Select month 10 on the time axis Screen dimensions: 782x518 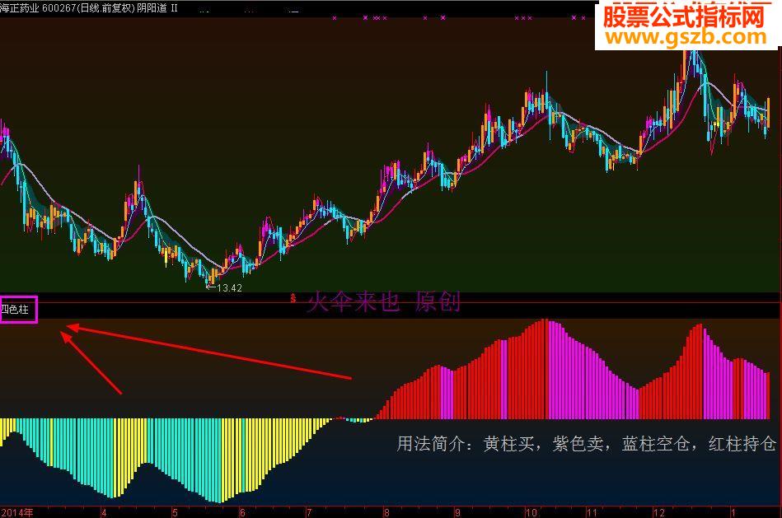point(531,512)
